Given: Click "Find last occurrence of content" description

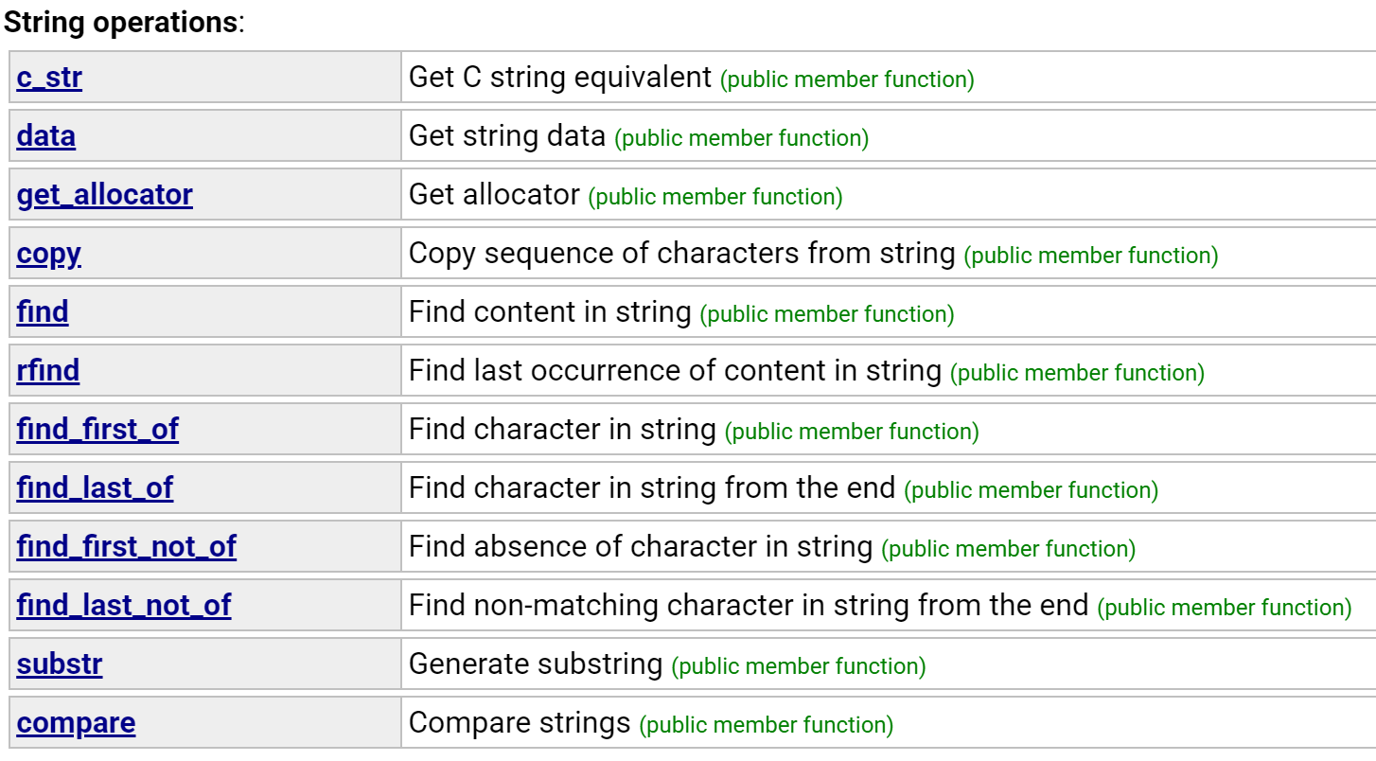Looking at the screenshot, I should 675,371.
